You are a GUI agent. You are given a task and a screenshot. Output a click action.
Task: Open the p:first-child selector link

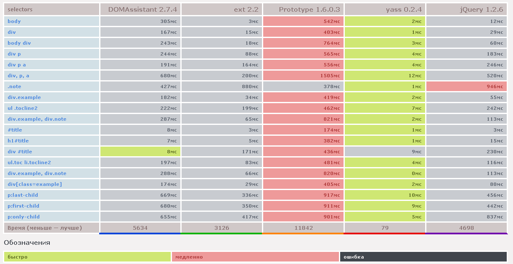point(23,206)
